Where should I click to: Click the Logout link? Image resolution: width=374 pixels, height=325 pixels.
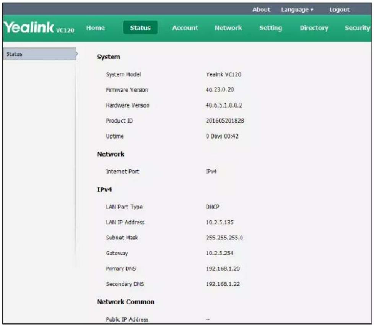[340, 10]
